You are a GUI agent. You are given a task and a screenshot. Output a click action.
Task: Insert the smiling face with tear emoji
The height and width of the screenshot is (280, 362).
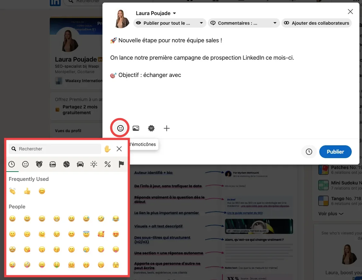click(86, 249)
